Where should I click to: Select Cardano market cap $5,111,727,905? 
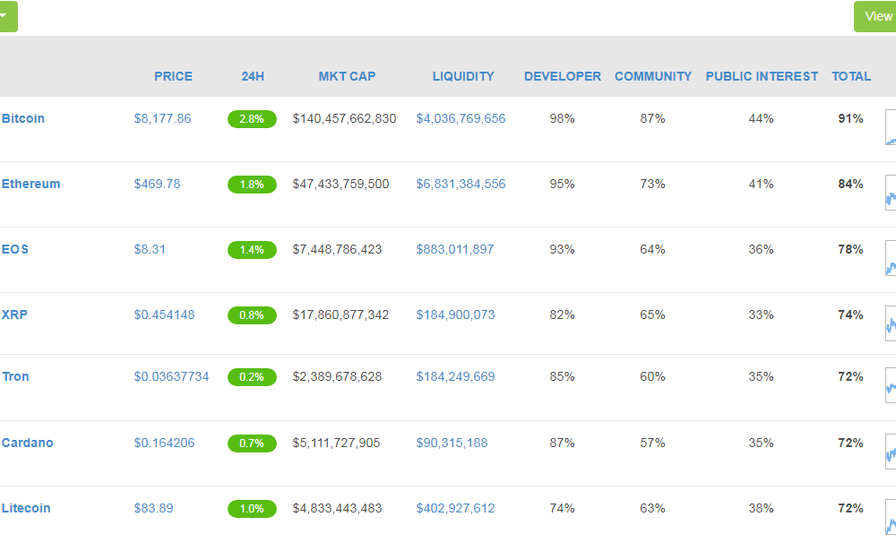(x=336, y=443)
